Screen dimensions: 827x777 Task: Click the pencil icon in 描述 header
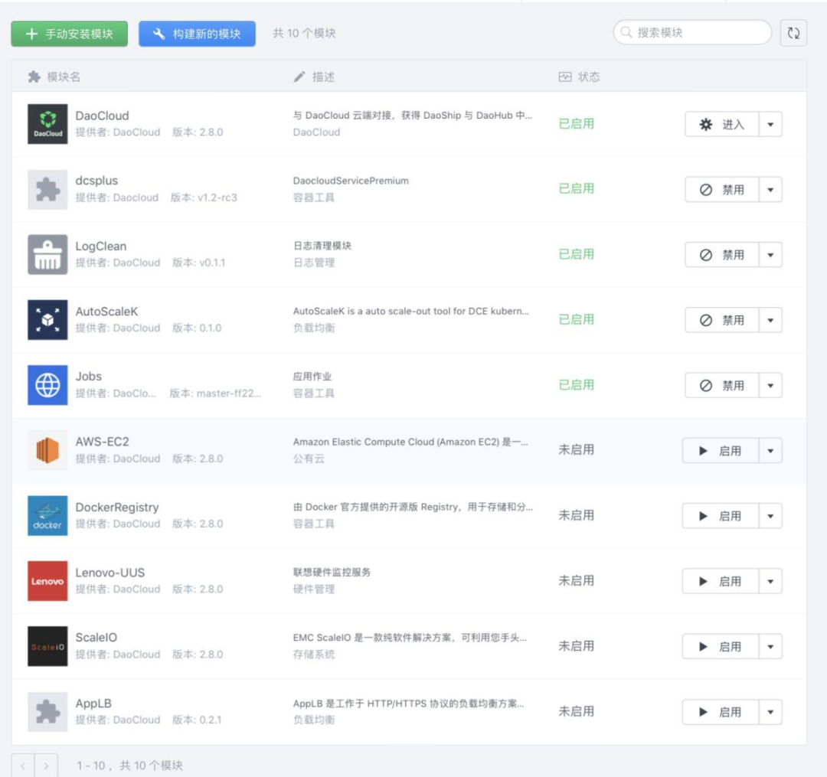tap(299, 77)
